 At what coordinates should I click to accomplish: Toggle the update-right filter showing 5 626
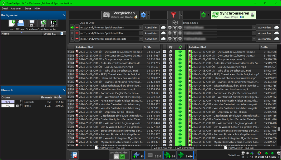[186, 155]
